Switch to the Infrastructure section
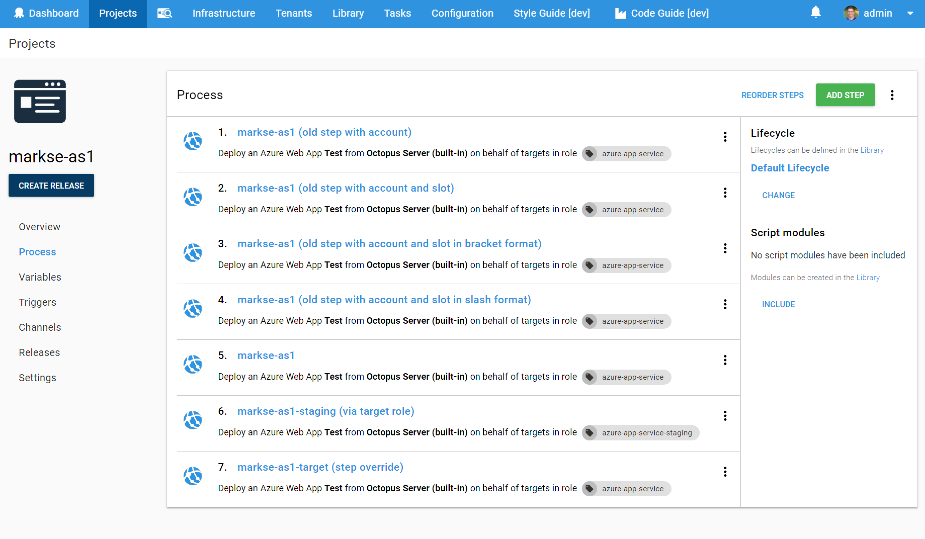Viewport: 925px width, 539px height. point(224,13)
